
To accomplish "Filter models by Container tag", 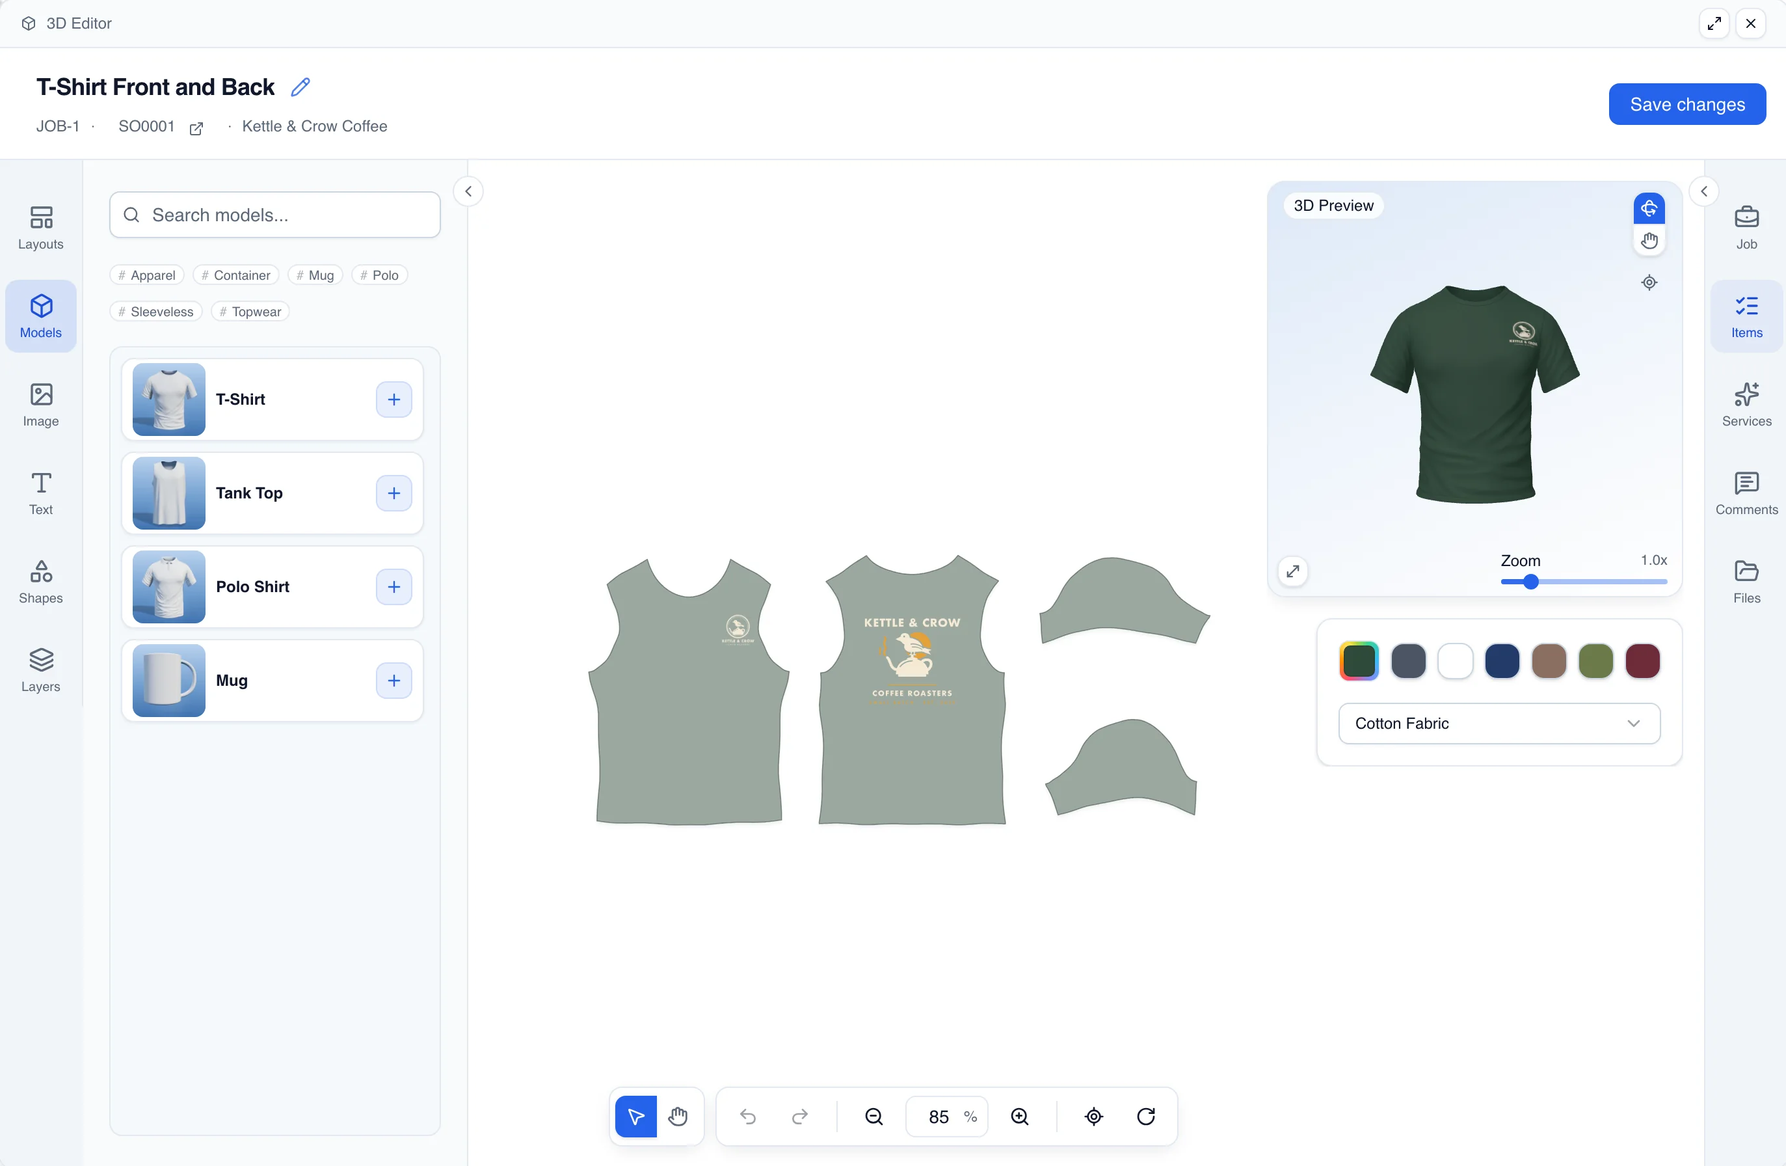I will coord(235,275).
